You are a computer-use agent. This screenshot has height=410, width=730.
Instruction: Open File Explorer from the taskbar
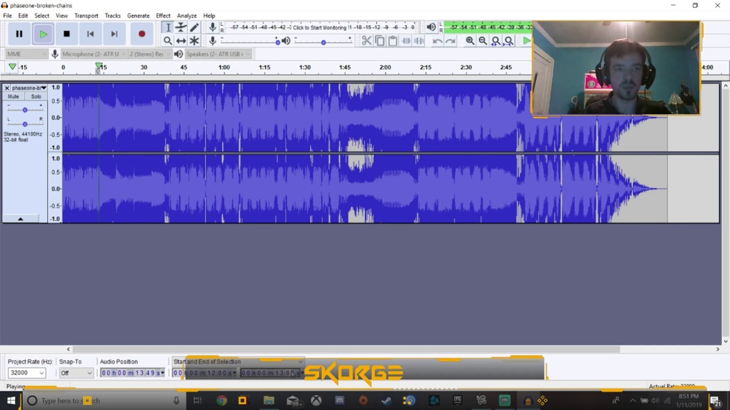[269, 401]
